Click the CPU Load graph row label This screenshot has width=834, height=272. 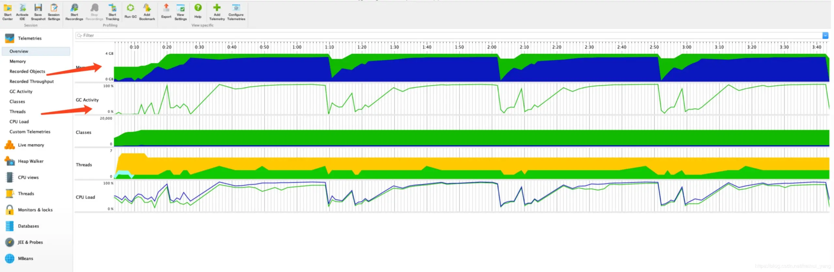pos(85,197)
